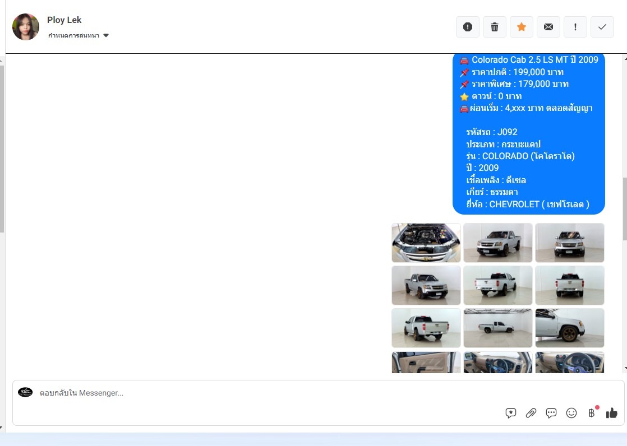This screenshot has height=446, width=627.
Task: Open Ploy Lek's profile picture
Action: point(26,27)
